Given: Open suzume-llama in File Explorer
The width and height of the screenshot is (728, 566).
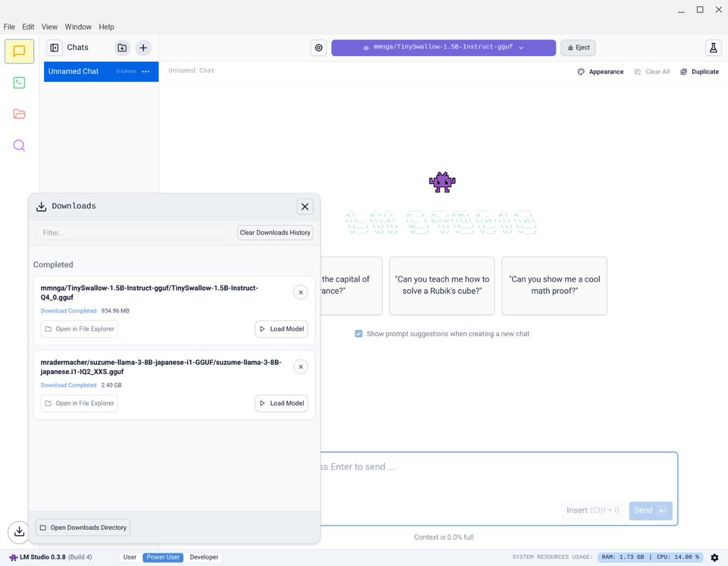Looking at the screenshot, I should tap(79, 404).
